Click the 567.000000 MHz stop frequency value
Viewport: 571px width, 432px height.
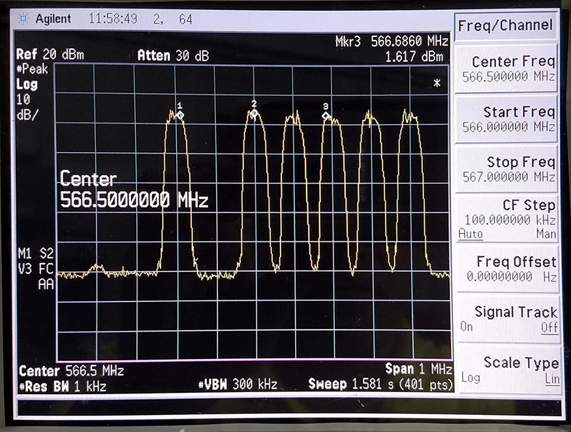(508, 177)
